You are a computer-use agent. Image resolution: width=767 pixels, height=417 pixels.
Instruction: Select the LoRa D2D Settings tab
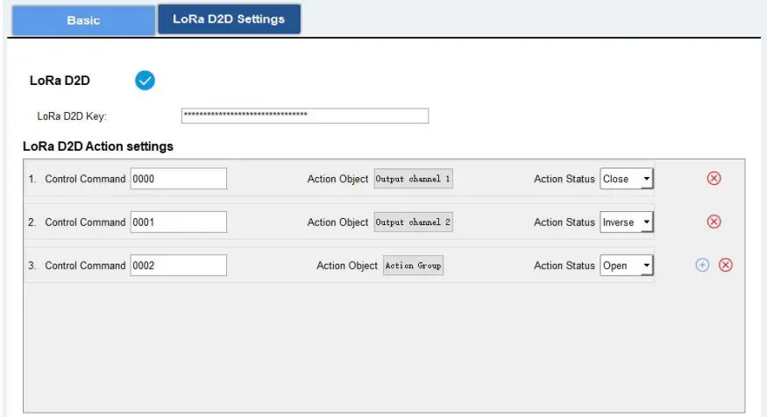(x=229, y=19)
